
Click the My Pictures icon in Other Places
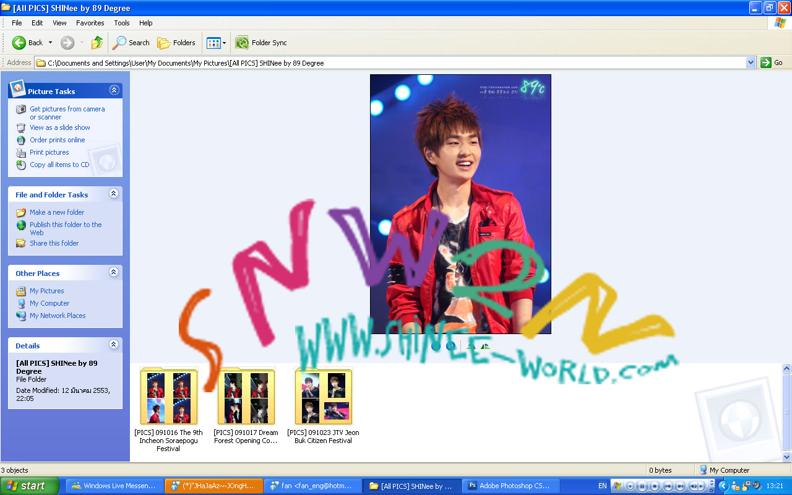[x=21, y=291]
